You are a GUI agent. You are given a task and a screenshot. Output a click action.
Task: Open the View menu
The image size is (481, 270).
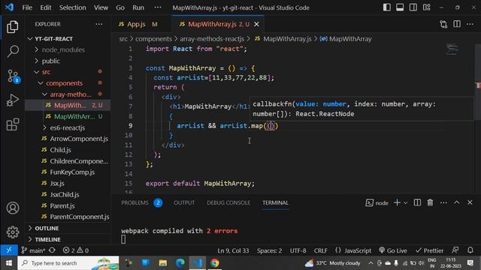101,7
